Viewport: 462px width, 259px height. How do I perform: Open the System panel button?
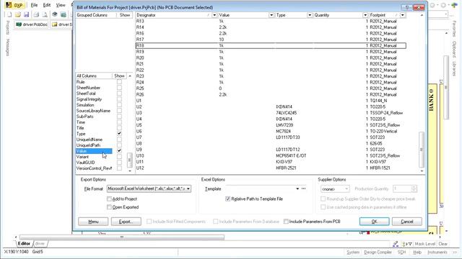(x=353, y=253)
